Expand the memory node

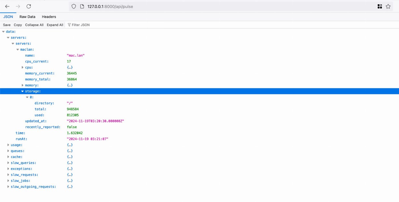pyautogui.click(x=23, y=85)
